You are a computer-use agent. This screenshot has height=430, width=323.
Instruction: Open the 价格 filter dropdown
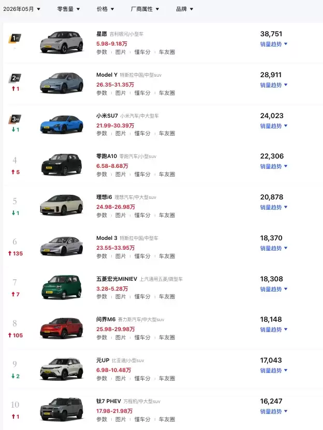click(x=105, y=9)
